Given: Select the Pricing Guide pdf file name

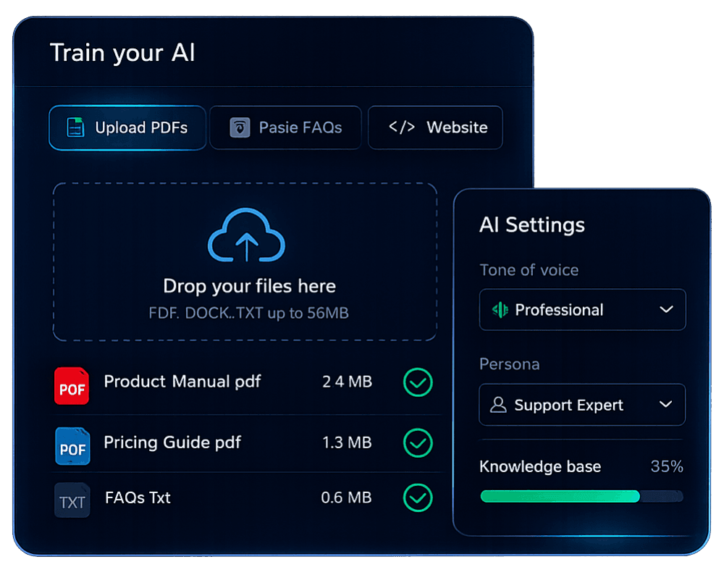Looking at the screenshot, I should click(172, 442).
